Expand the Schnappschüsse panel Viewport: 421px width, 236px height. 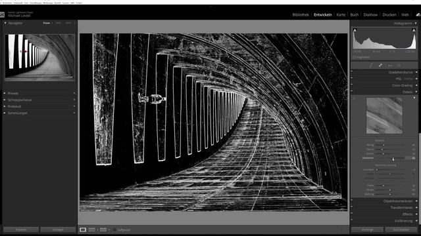point(5,100)
